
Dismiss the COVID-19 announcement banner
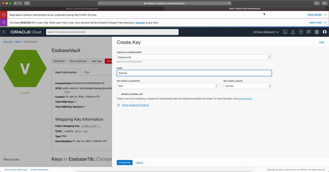point(325,14)
